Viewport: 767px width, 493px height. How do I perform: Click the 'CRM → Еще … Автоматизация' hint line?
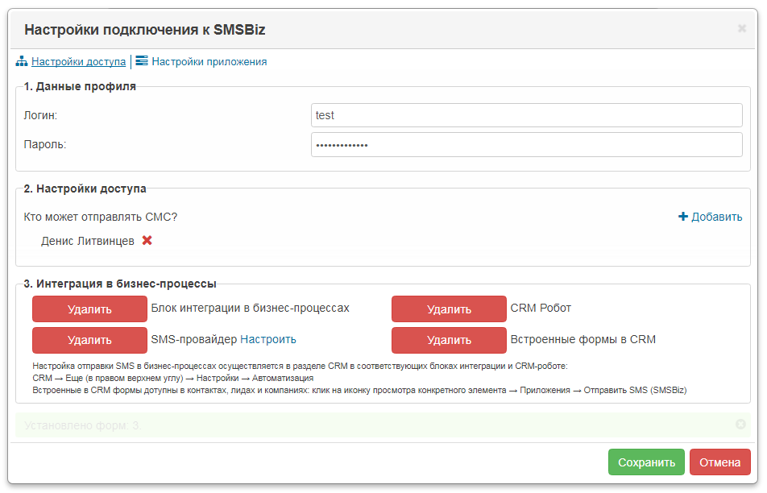tap(172, 378)
